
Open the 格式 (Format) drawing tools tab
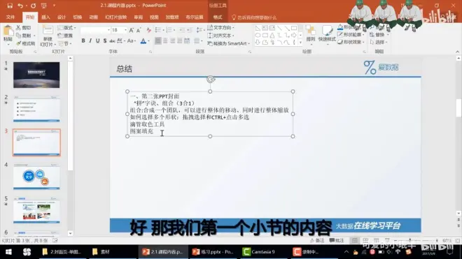218,17
